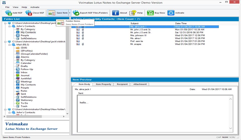Image resolution: width=241 pixels, height=140 pixels.
Task: Click folder list scroll down arrow
Action: [67, 113]
